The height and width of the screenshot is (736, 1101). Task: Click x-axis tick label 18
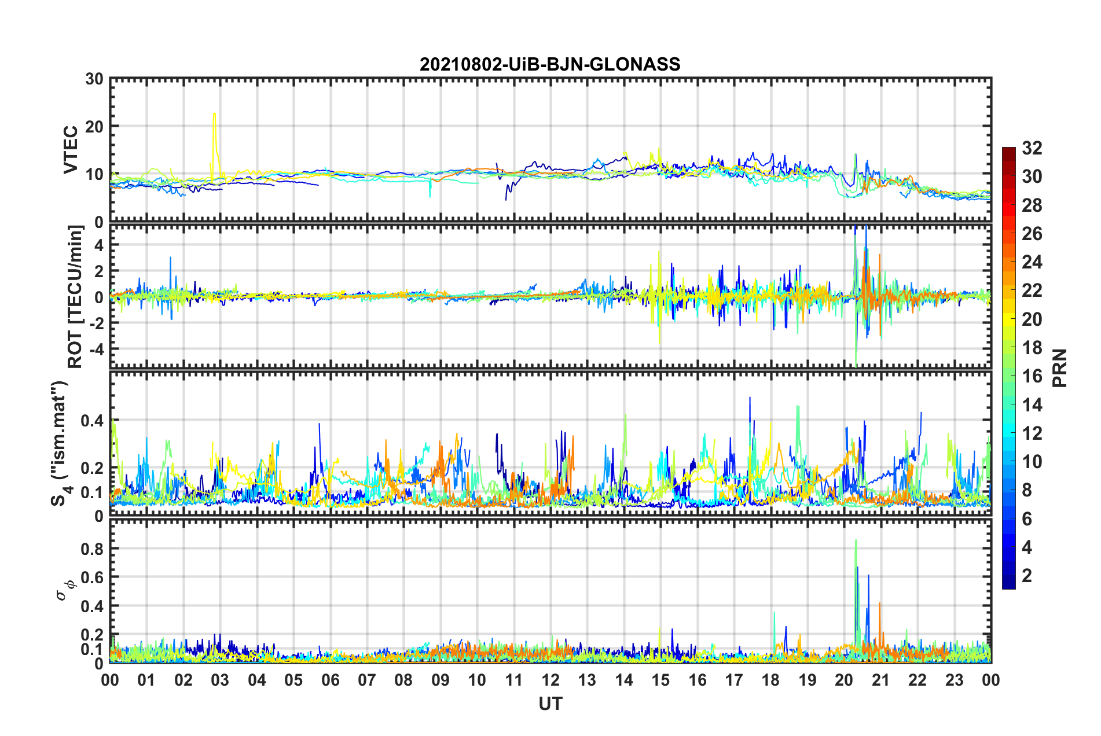(x=770, y=680)
